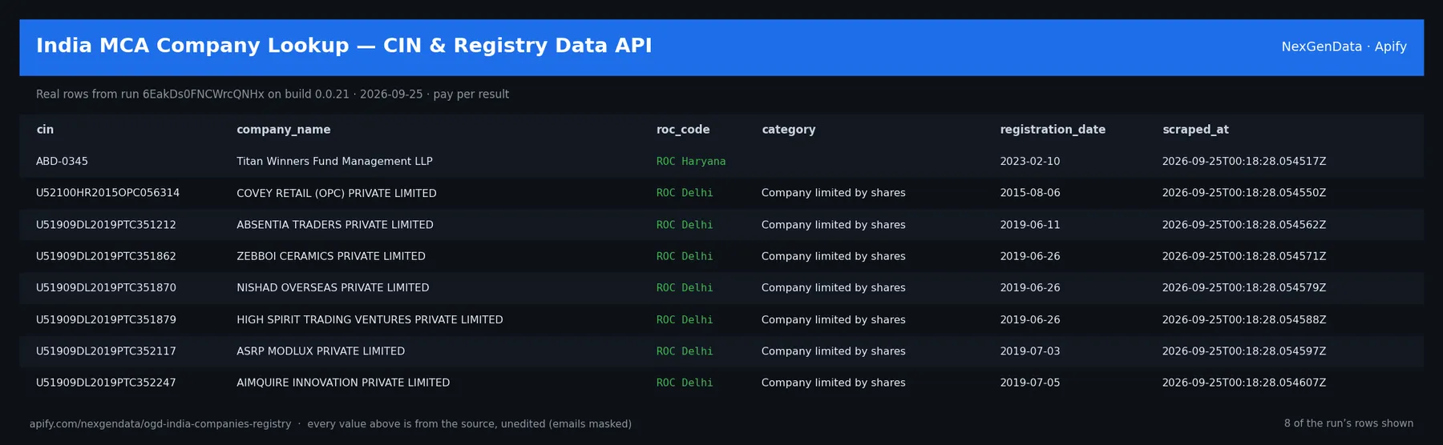Image resolution: width=1443 pixels, height=445 pixels.
Task: Click the 8 of the run's rows shown note
Action: (1348, 423)
